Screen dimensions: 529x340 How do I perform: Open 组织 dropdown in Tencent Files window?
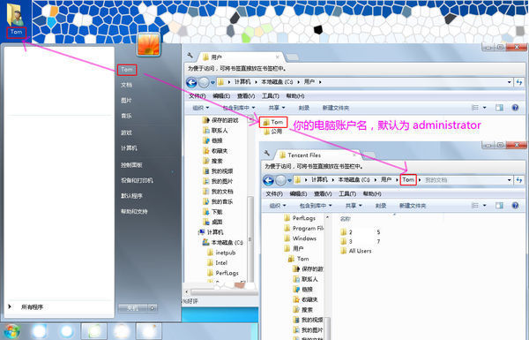tap(278, 206)
